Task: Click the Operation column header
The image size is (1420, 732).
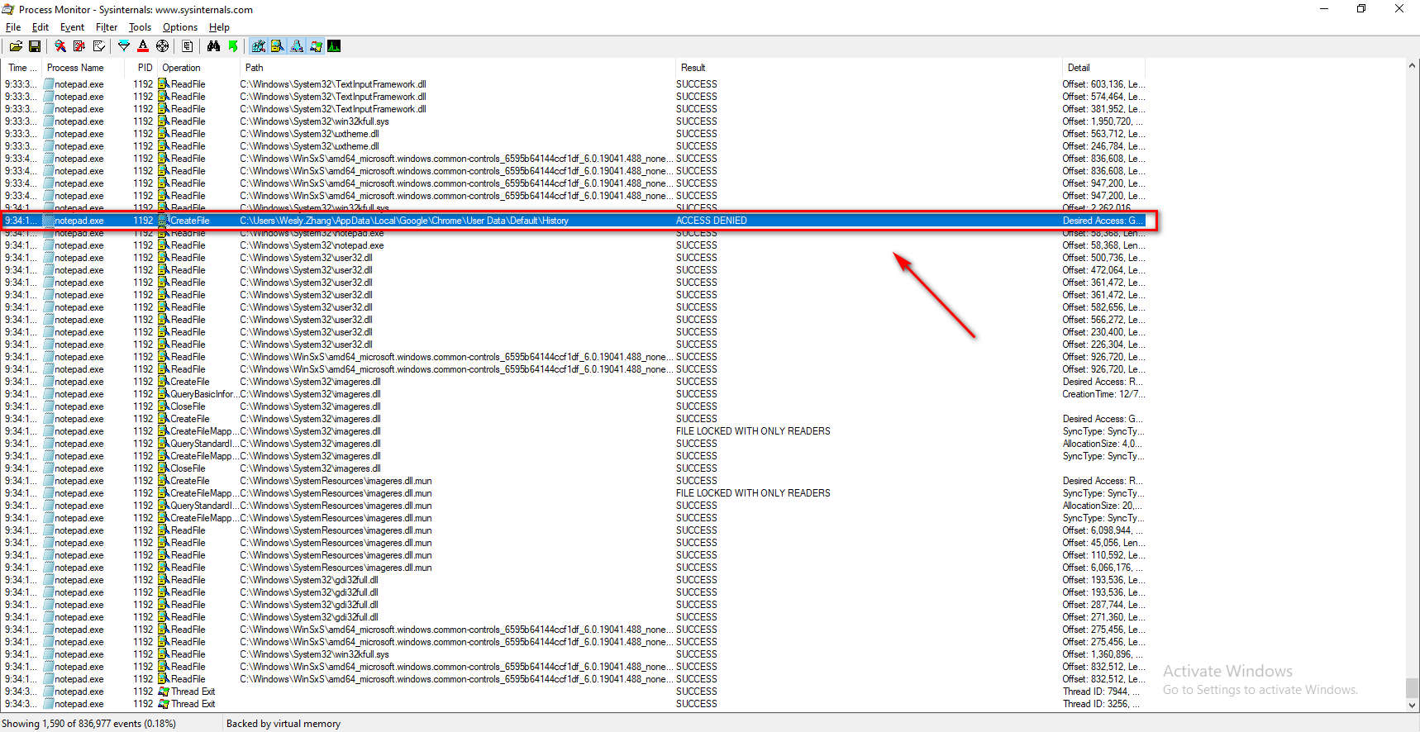Action: (198, 68)
